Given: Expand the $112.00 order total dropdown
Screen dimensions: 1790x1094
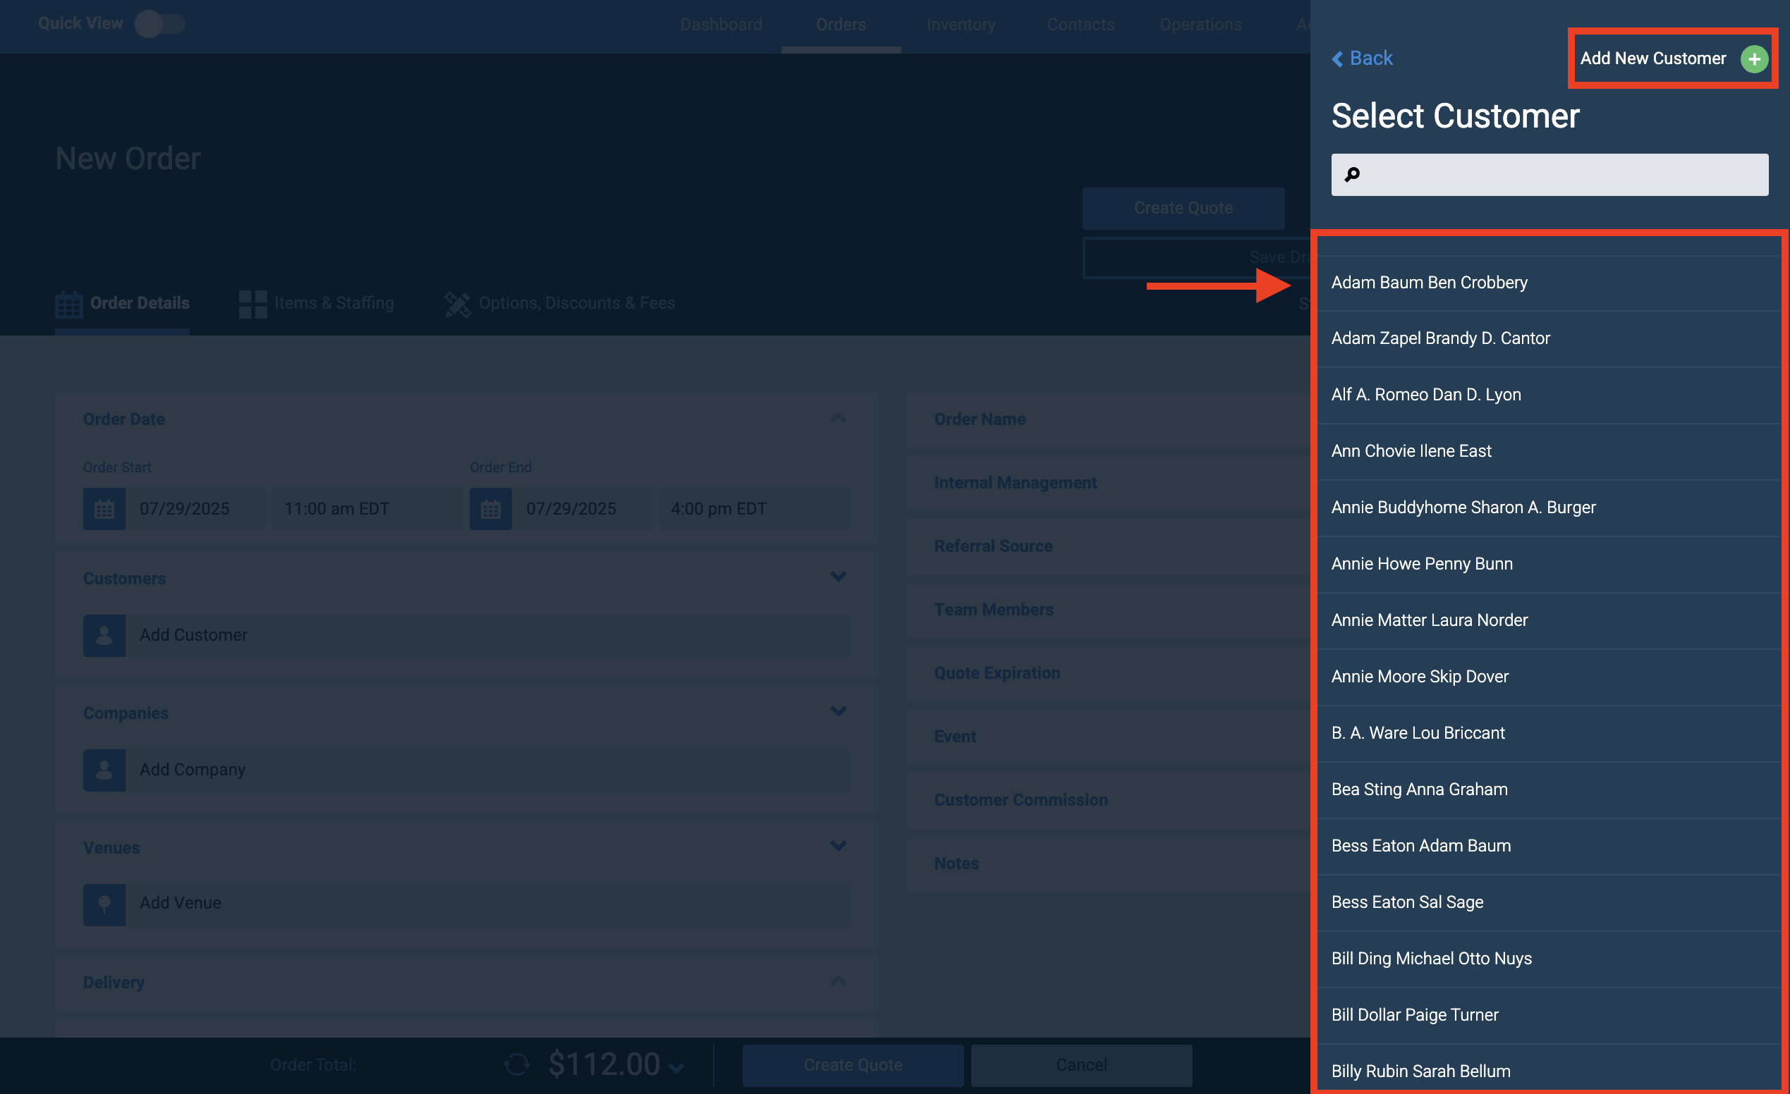Looking at the screenshot, I should (x=676, y=1068).
